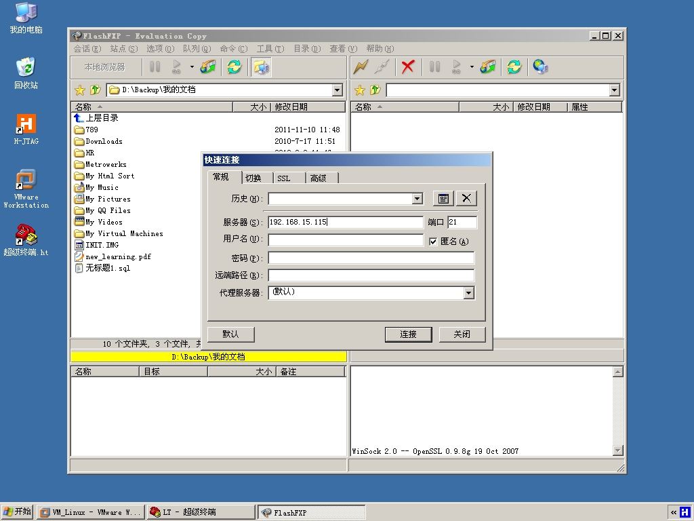Switch to VM_Linux VMware taskbar window

point(91,513)
